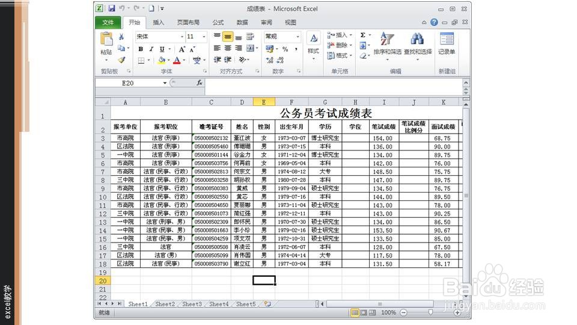Screen dimensions: 577x325
Task: Toggle Bold formatting
Action: [x=141, y=49]
